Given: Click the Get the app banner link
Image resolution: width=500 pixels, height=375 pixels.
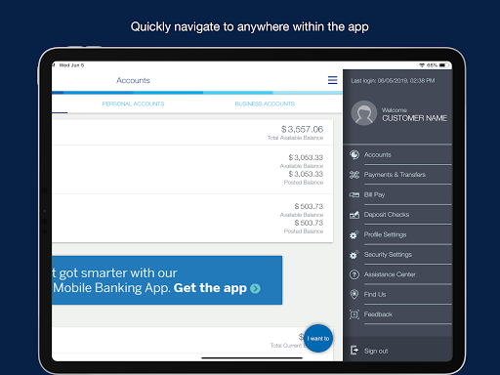Looking at the screenshot, I should (210, 288).
